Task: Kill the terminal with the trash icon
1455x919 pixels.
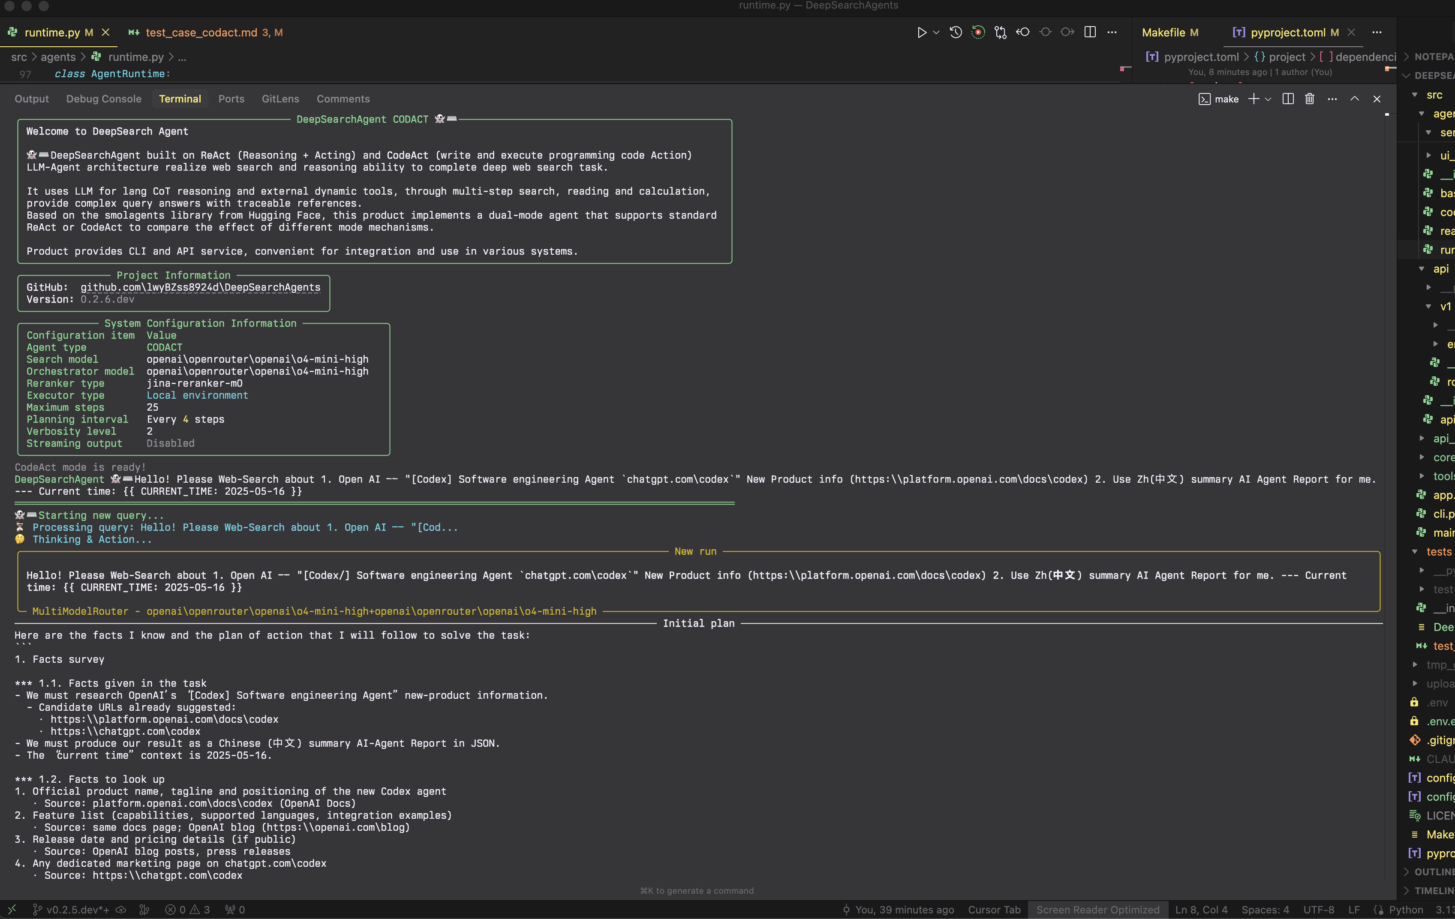Action: [1309, 99]
